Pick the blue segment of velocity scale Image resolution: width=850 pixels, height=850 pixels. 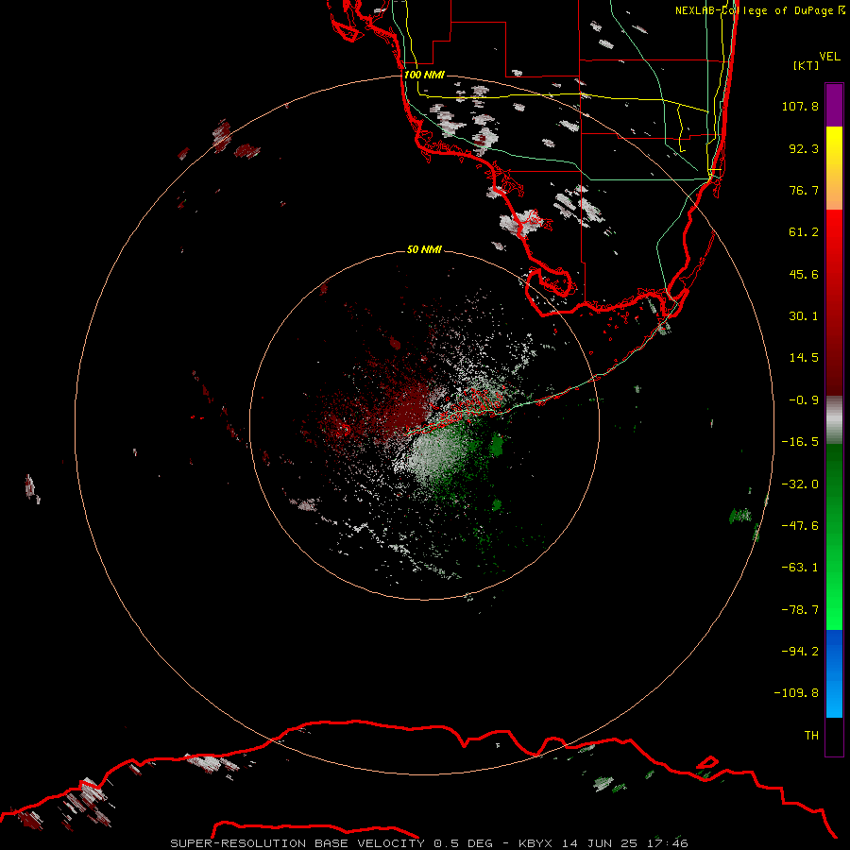coord(834,673)
